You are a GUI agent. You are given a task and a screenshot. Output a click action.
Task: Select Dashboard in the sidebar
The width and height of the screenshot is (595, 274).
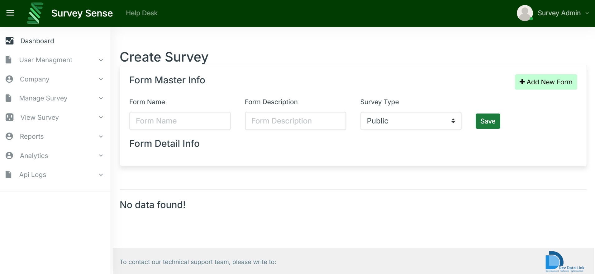tap(37, 41)
